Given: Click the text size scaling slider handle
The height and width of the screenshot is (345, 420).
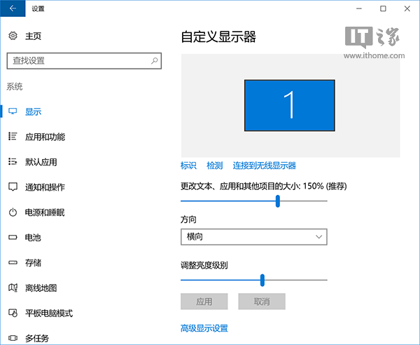Looking at the screenshot, I should pos(278,201).
